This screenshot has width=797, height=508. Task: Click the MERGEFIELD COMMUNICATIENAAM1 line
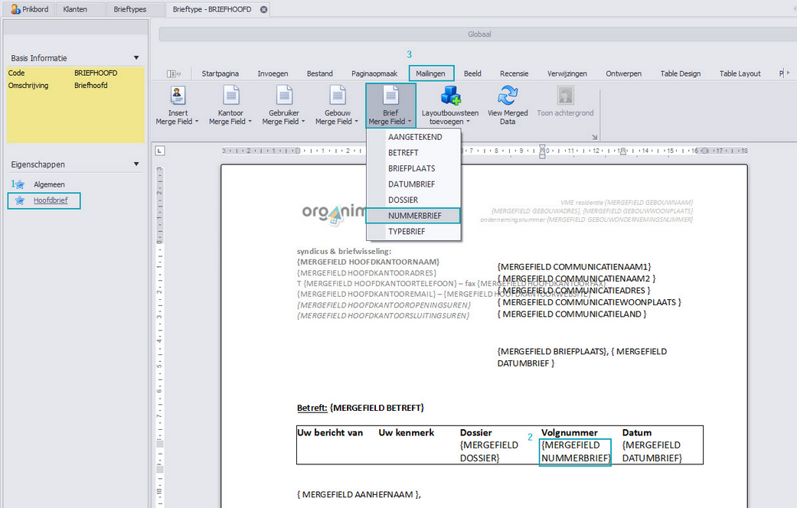coord(574,267)
